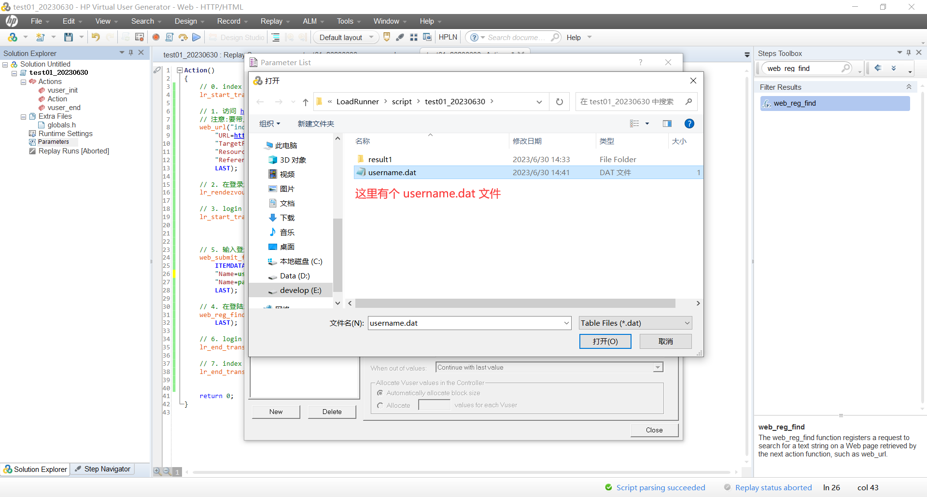Click the Compile script icon in toolbar
Viewport: 927px width, 497px height.
[x=169, y=37]
